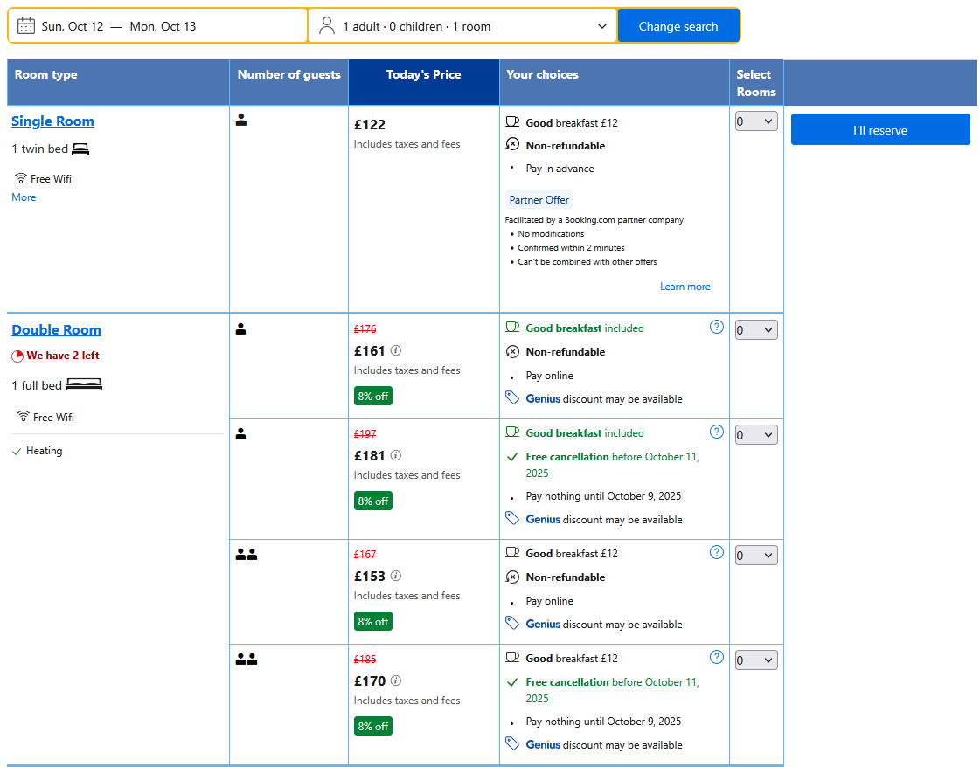
Task: Click the info icon beside £170 price
Action: 396,681
